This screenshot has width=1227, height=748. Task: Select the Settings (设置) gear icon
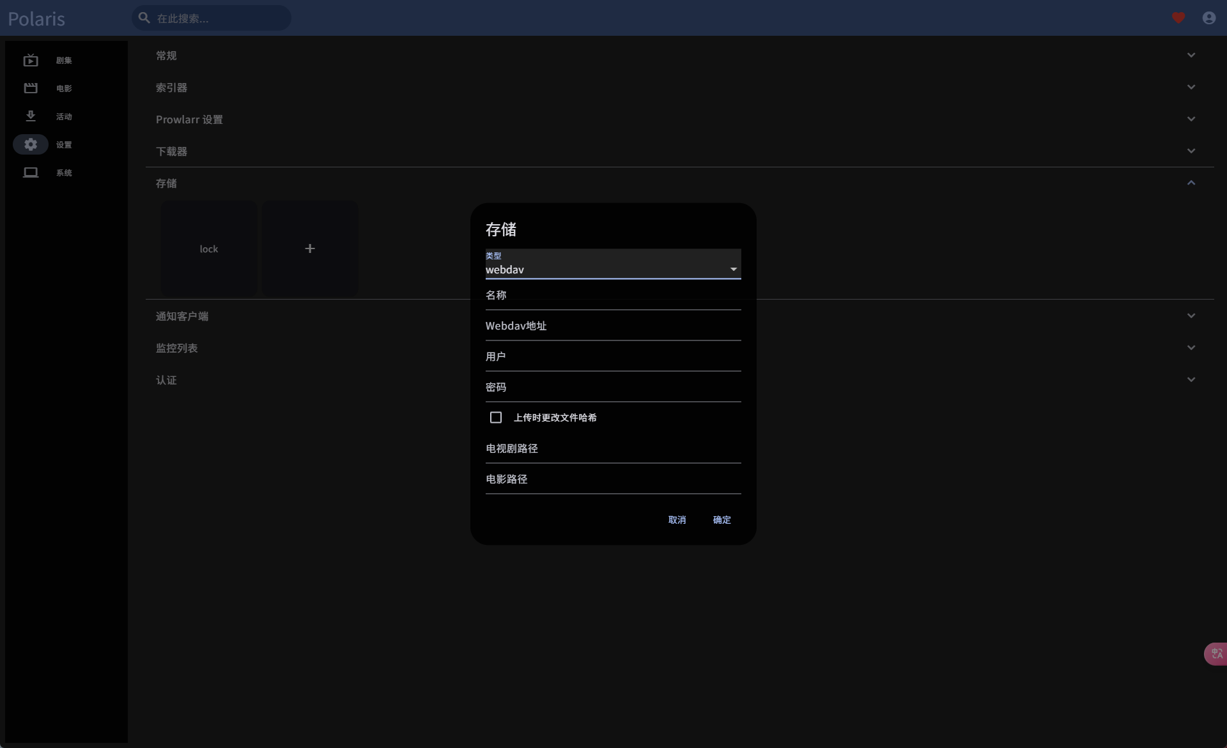(x=31, y=144)
